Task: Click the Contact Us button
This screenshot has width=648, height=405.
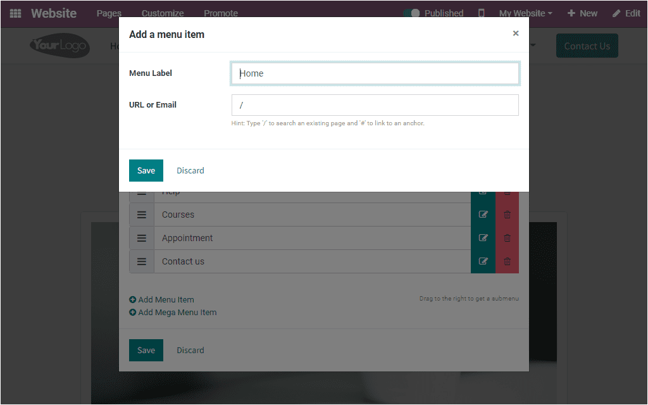Action: (587, 46)
